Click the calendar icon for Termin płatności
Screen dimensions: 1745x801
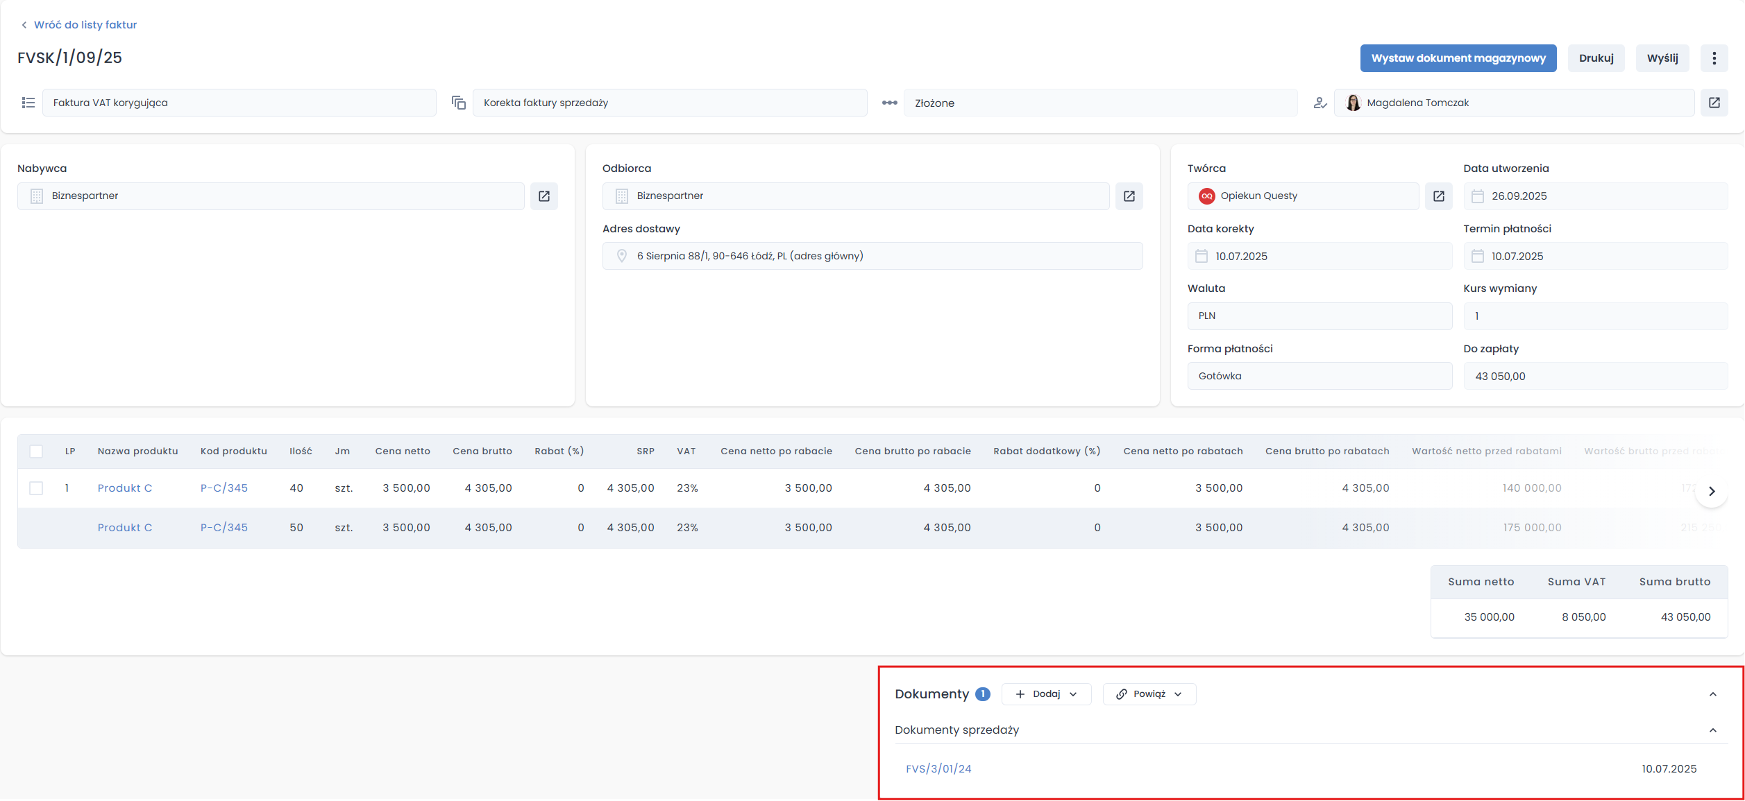(1478, 257)
